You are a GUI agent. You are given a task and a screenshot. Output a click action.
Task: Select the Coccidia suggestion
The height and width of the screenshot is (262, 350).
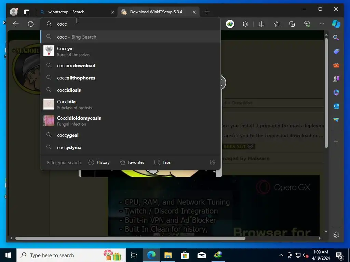(x=131, y=104)
